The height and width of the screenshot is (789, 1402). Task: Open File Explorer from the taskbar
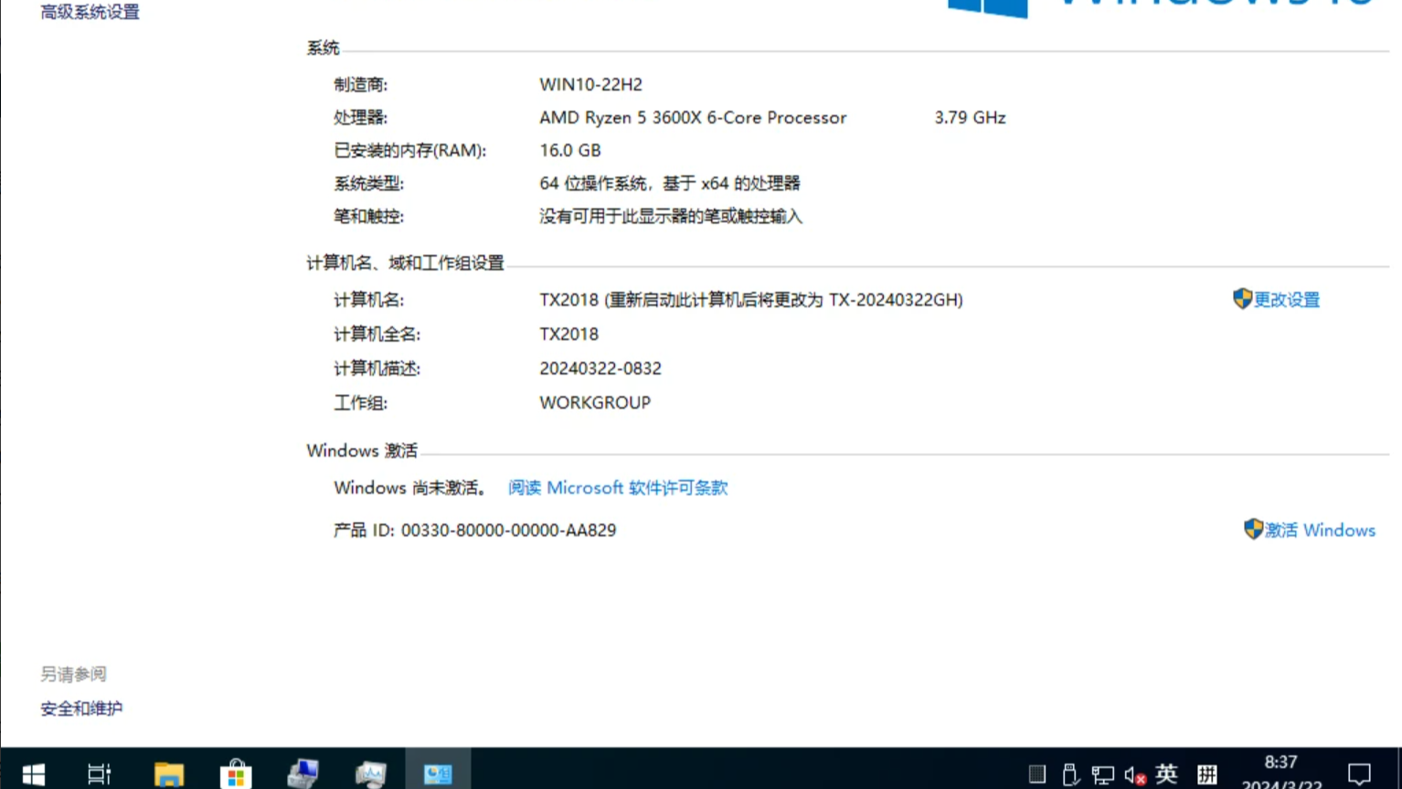click(168, 773)
